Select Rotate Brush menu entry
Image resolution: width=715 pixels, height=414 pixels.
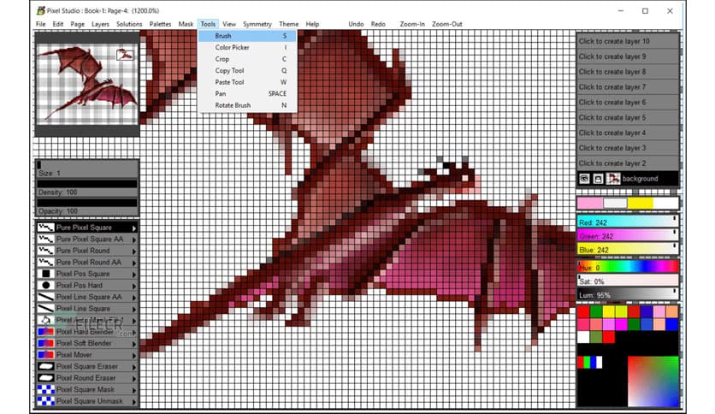coord(247,105)
